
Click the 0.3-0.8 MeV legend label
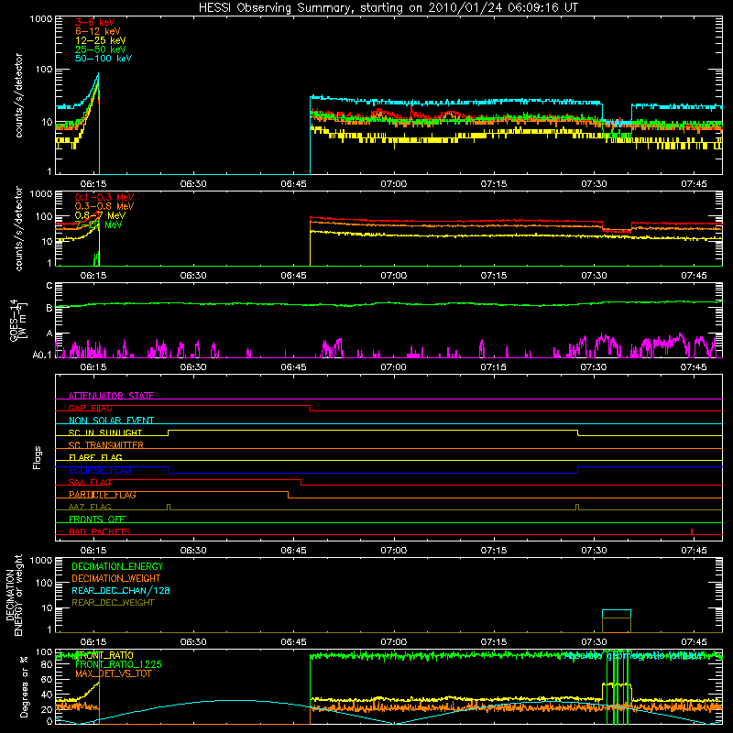coord(104,206)
